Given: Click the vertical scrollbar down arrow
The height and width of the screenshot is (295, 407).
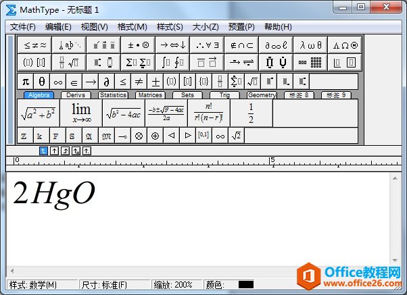Looking at the screenshot, I should point(395,261).
